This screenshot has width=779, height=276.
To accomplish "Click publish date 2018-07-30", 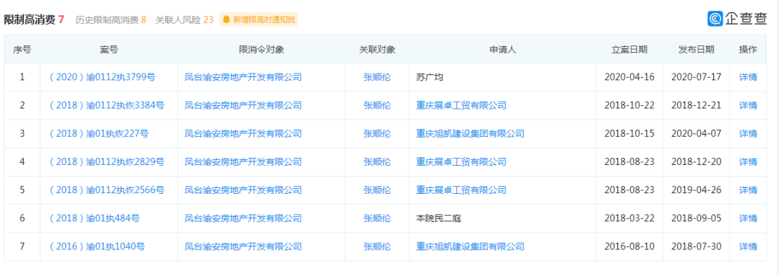I will 696,246.
